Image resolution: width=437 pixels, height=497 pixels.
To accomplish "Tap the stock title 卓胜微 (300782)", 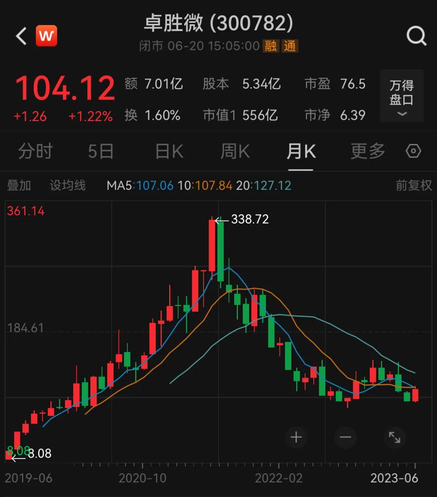I will (x=218, y=23).
